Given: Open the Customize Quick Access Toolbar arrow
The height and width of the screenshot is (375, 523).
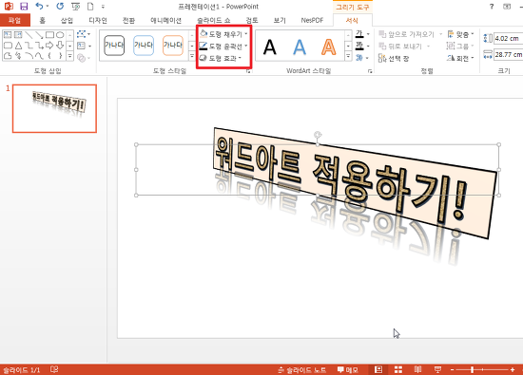Looking at the screenshot, I should tap(103, 7).
